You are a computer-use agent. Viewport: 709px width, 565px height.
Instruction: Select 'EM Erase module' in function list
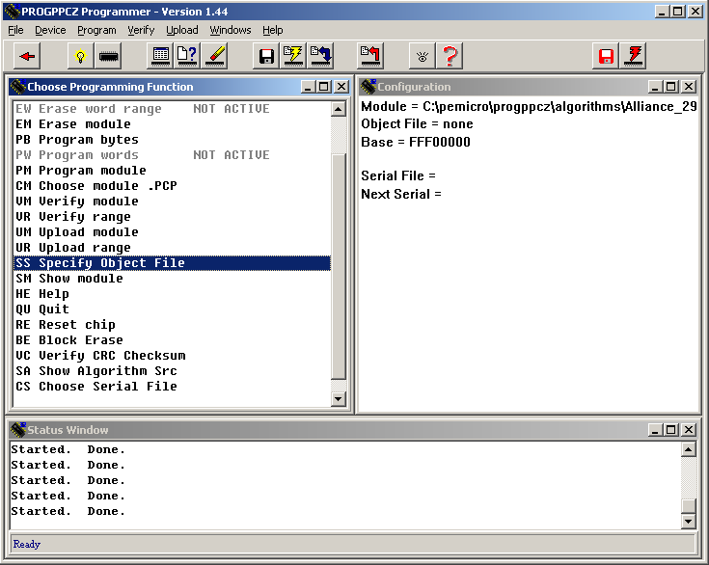coord(173,124)
